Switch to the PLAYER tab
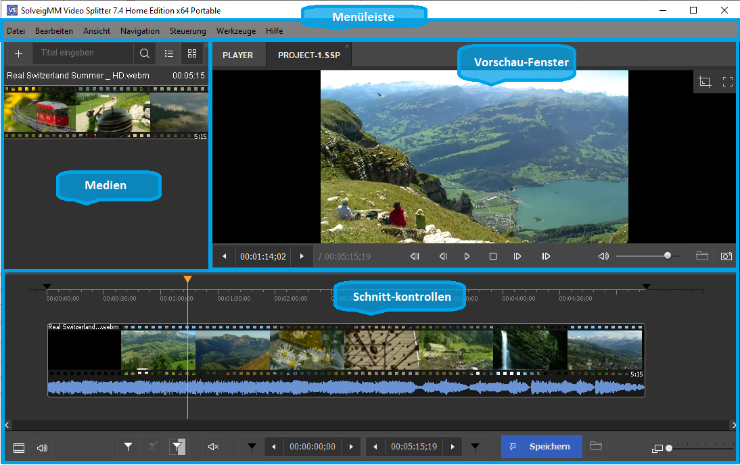The height and width of the screenshot is (465, 740). tap(238, 55)
